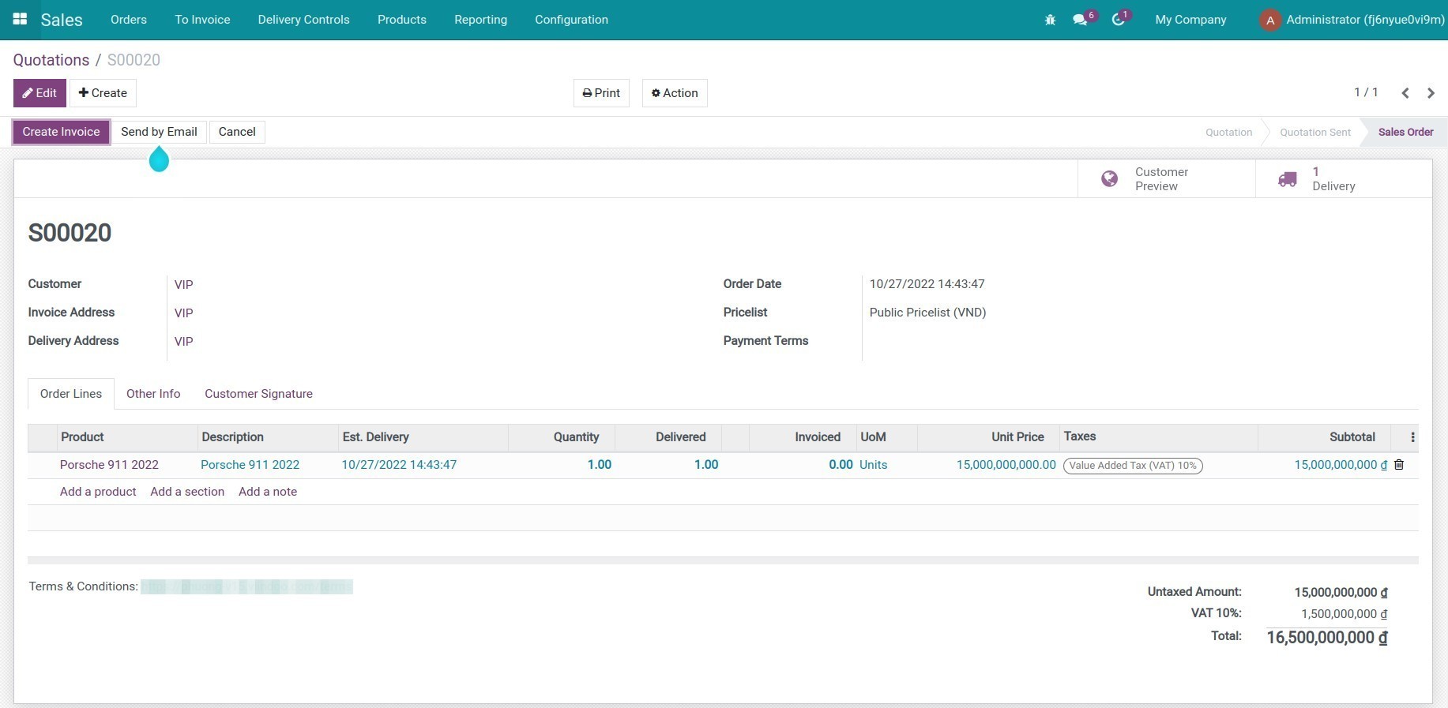
Task: Go to next record arrow
Action: tap(1431, 93)
